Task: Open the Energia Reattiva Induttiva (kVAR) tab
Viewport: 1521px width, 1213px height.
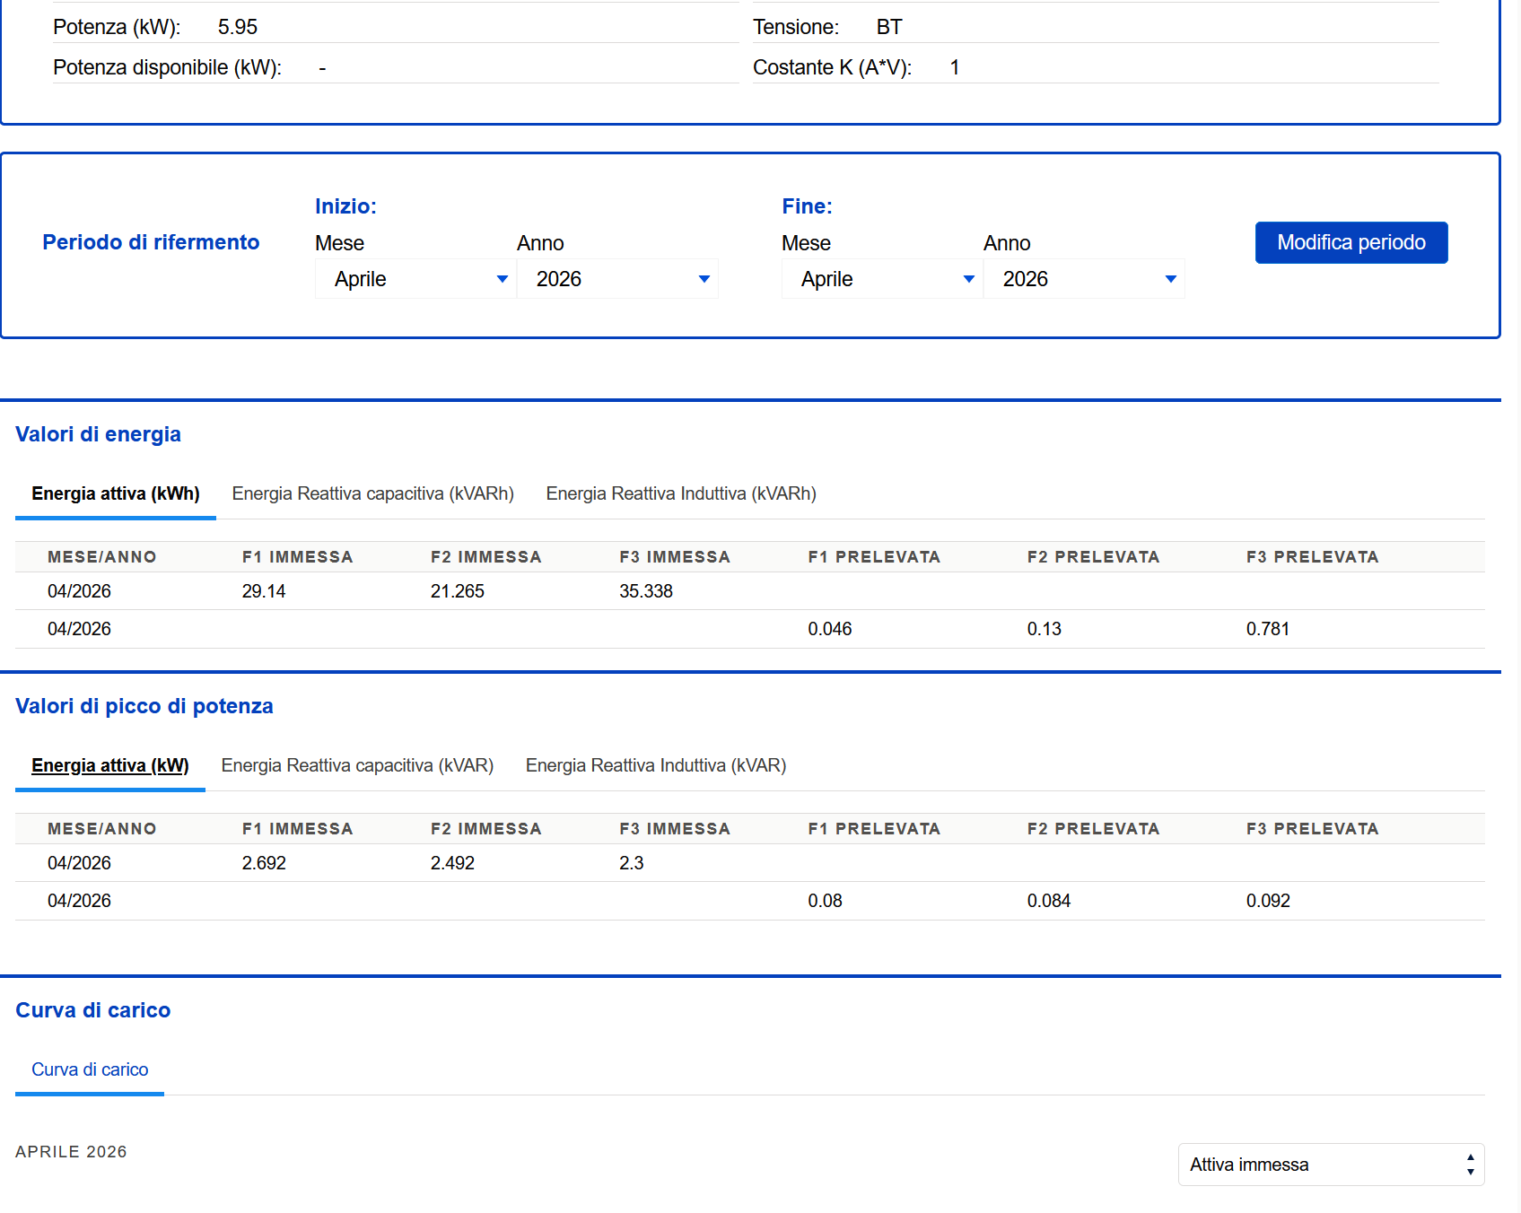Action: click(x=656, y=765)
